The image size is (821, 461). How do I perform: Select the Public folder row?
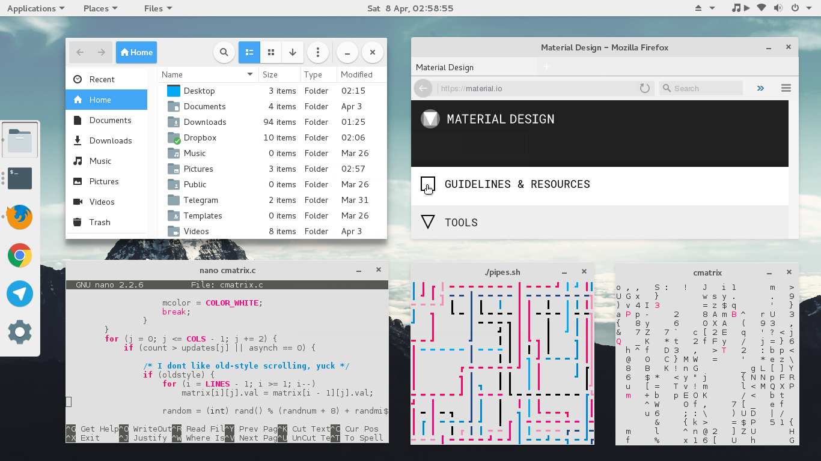pyautogui.click(x=272, y=184)
